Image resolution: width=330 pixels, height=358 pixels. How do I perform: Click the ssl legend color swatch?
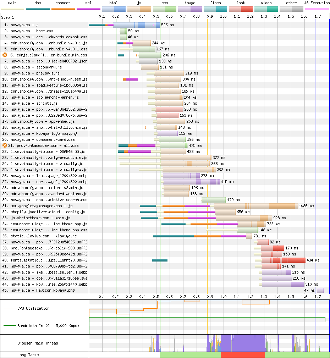(88, 9)
